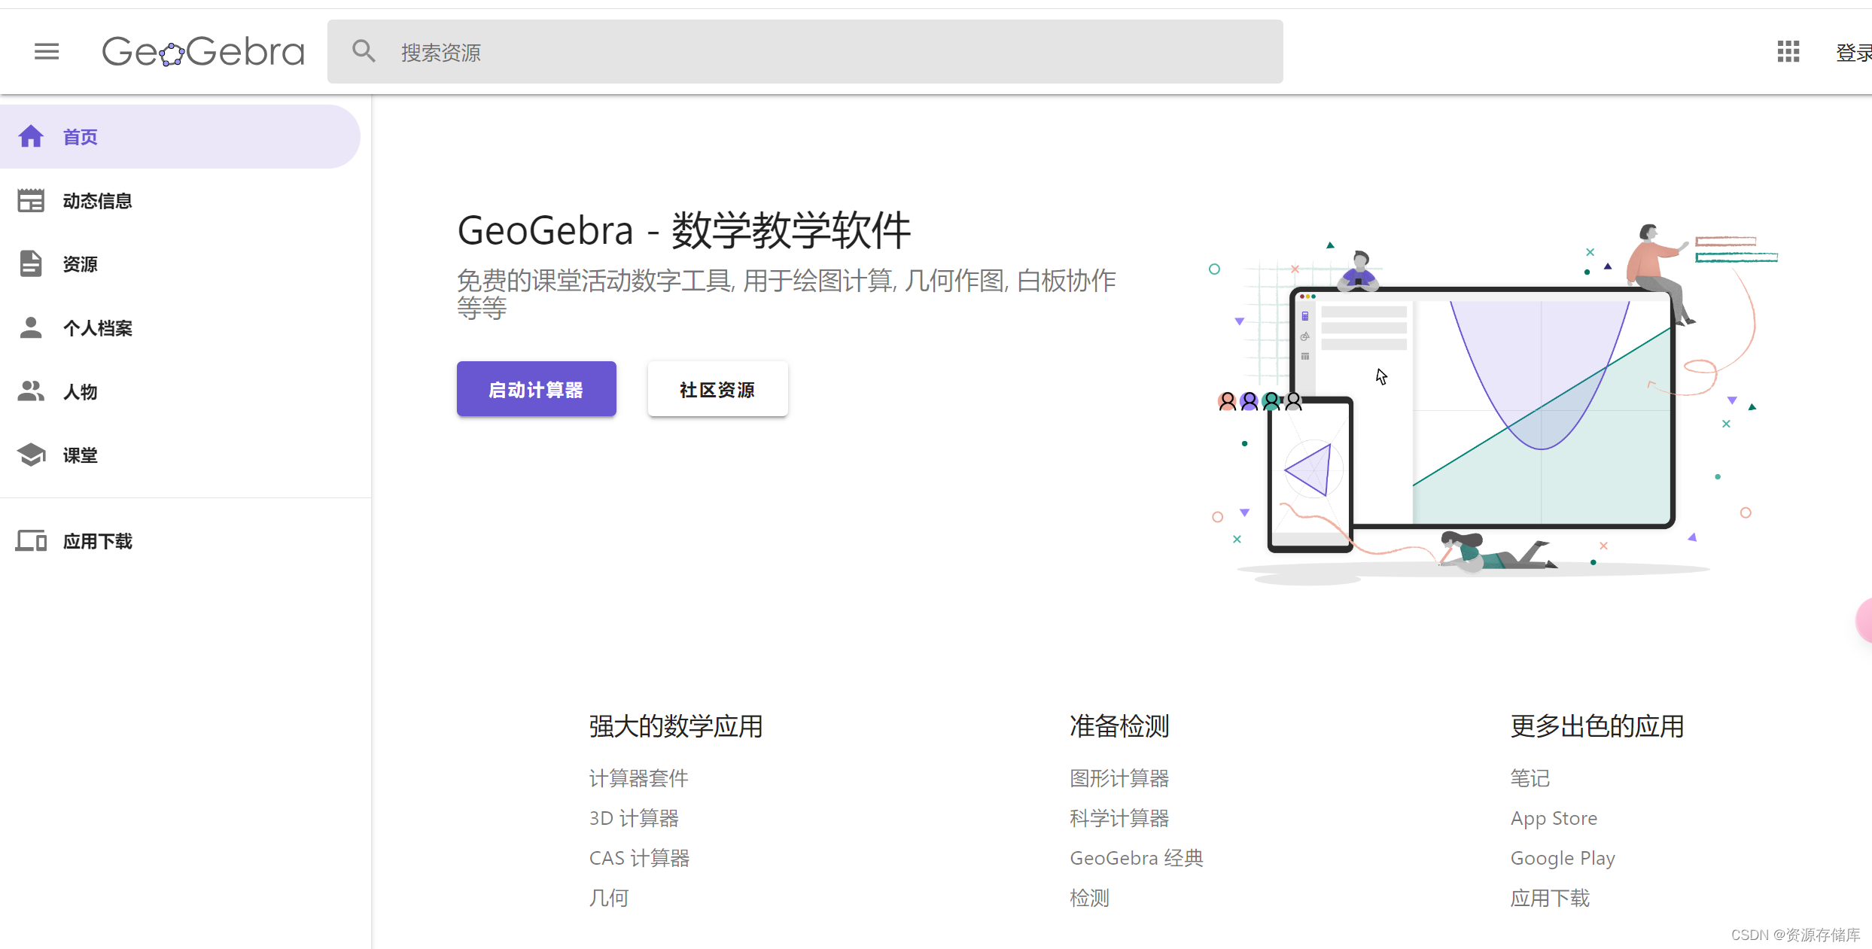Open the 3D 计算器 link
The height and width of the screenshot is (949, 1872).
(x=634, y=818)
